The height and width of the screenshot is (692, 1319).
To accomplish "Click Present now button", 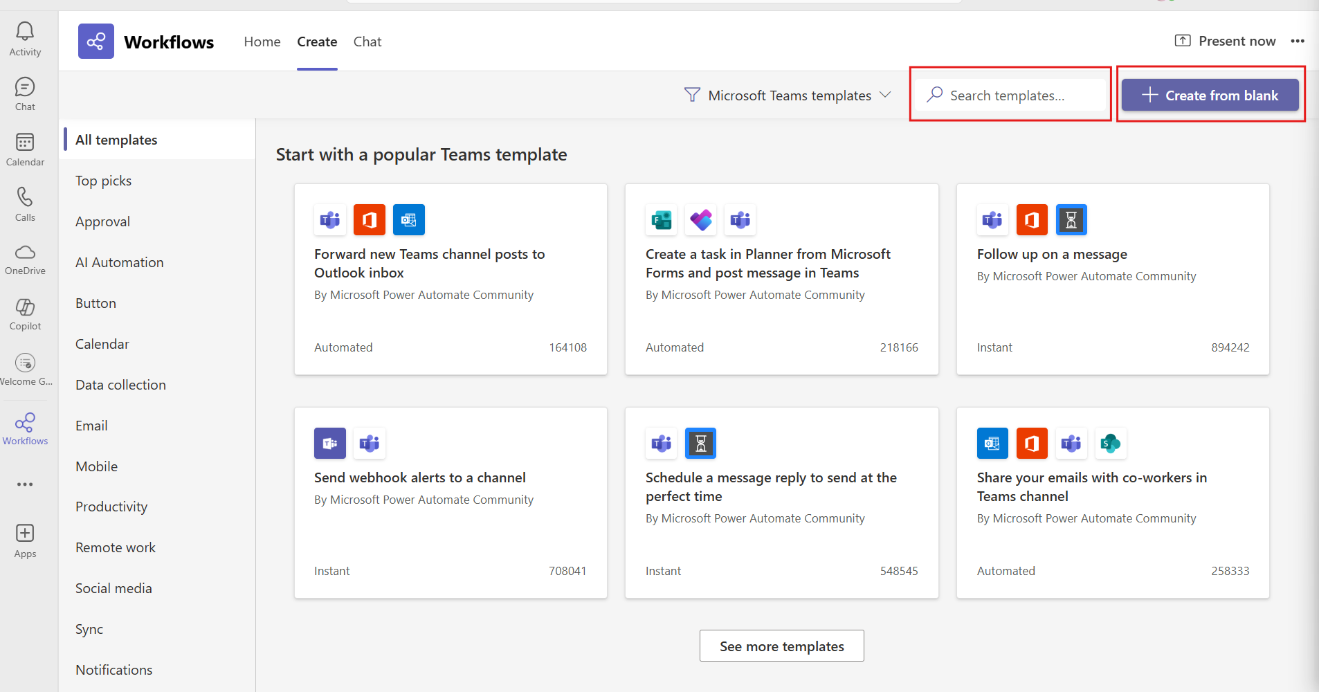I will pos(1226,41).
